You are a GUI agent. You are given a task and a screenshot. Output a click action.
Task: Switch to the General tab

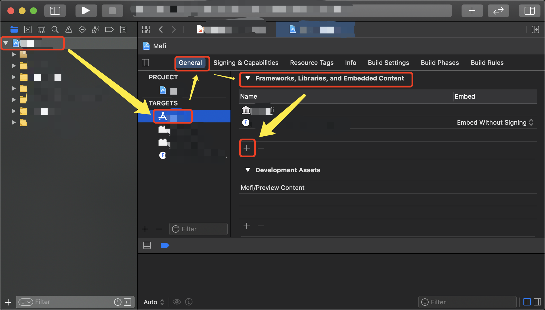click(190, 63)
